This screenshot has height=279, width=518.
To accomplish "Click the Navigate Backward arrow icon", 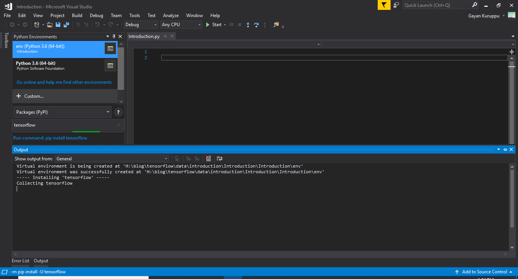I will 12,25.
